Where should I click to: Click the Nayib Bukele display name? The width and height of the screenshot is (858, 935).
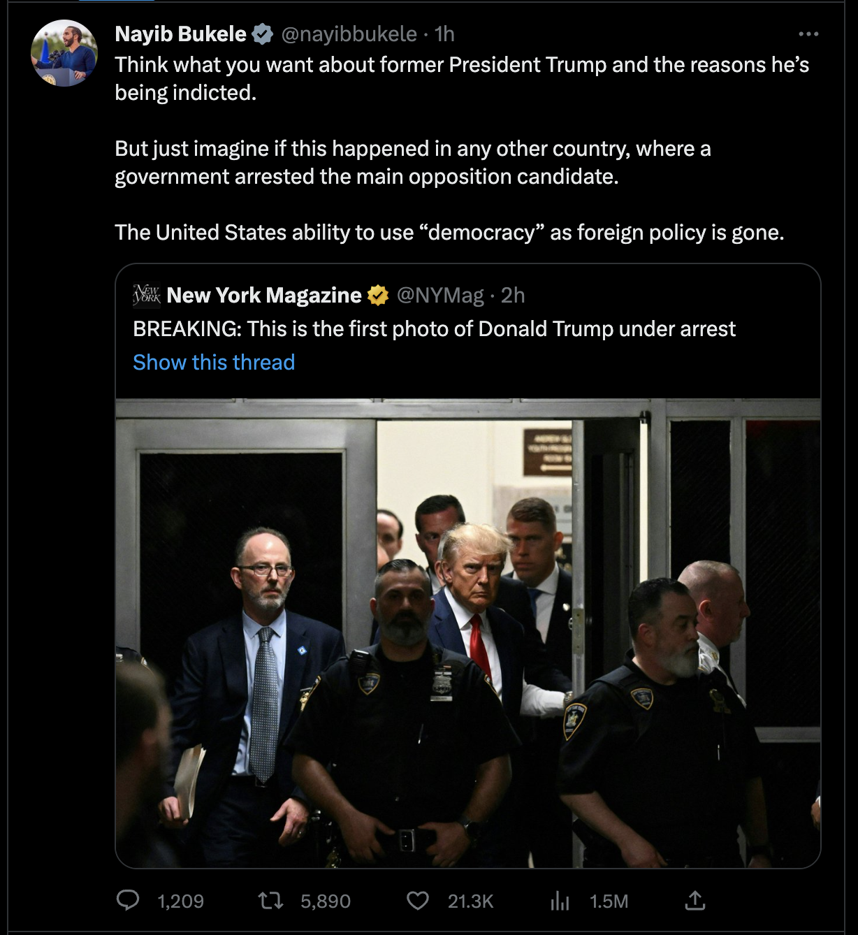(180, 34)
